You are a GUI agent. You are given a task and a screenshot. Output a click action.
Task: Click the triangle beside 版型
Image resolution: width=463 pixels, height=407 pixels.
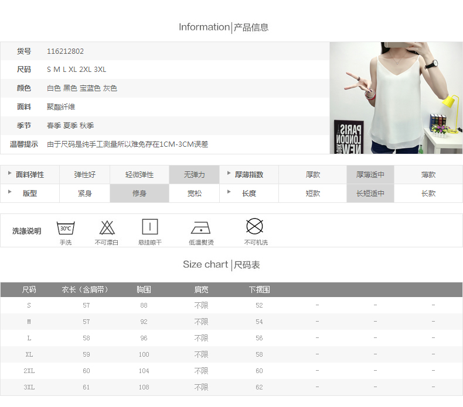pyautogui.click(x=9, y=192)
